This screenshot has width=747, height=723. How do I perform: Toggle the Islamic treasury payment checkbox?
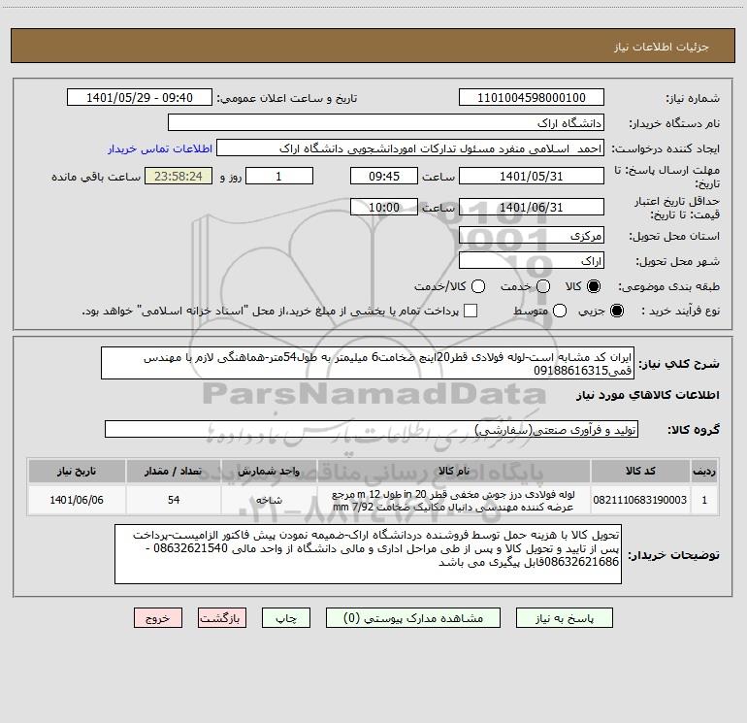pos(471,311)
